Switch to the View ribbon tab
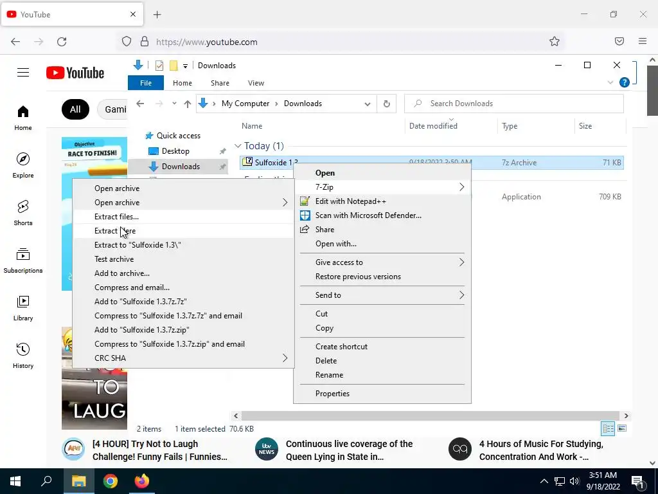 point(256,83)
